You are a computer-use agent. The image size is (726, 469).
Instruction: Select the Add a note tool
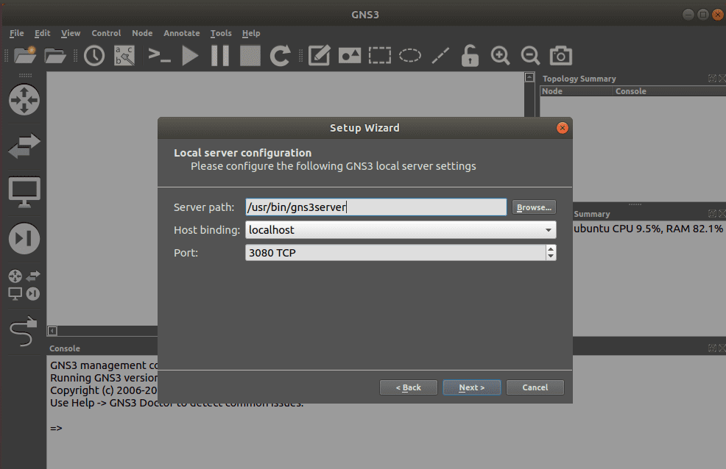click(x=319, y=56)
